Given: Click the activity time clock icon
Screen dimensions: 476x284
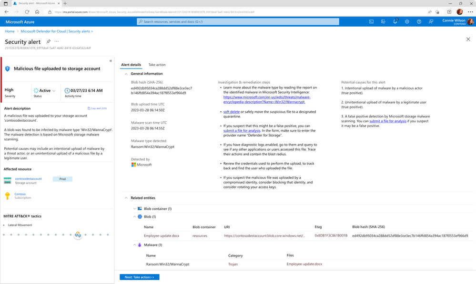Looking at the screenshot, I should (67, 90).
